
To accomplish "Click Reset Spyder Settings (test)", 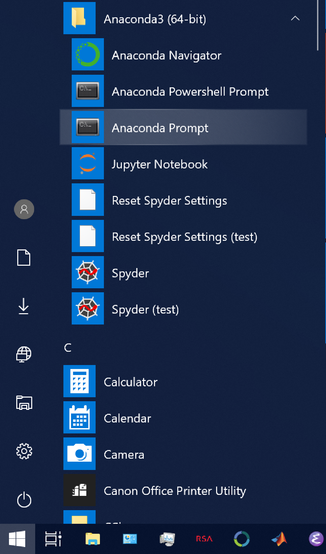I will coord(183,236).
